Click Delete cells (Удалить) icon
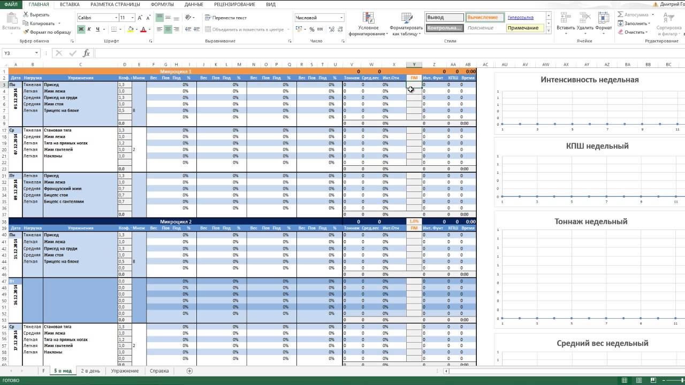Viewport: 685px width, 385px height. click(585, 18)
